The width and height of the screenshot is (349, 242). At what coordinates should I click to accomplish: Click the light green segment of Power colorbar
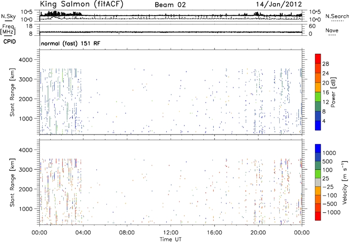(x=318, y=97)
